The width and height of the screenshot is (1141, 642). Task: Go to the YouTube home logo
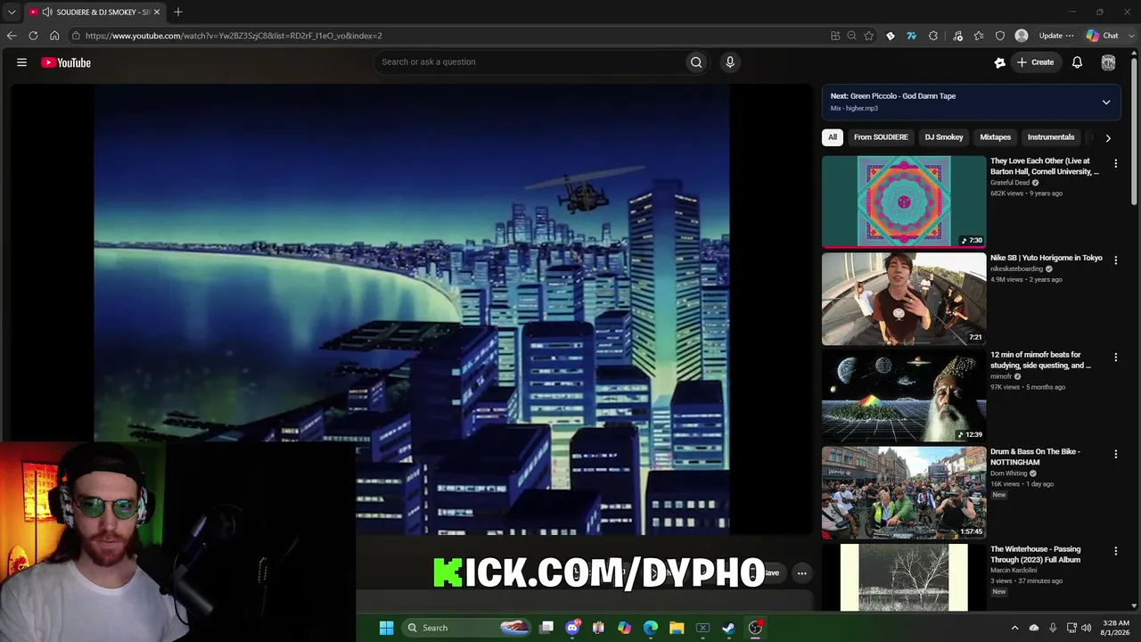click(x=66, y=62)
